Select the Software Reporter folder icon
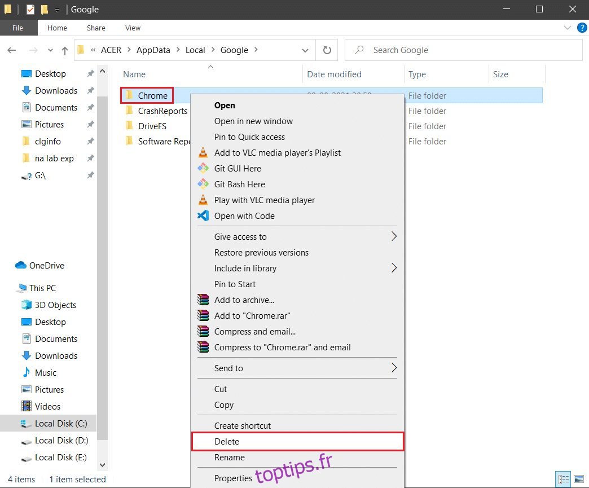Screen dimensions: 589x488 click(x=130, y=141)
